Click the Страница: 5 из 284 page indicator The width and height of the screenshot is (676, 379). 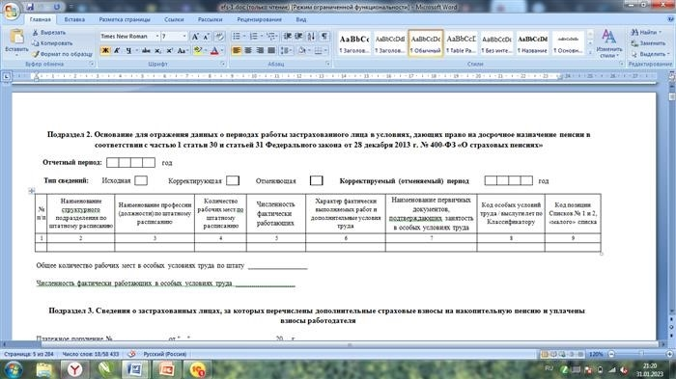28,354
